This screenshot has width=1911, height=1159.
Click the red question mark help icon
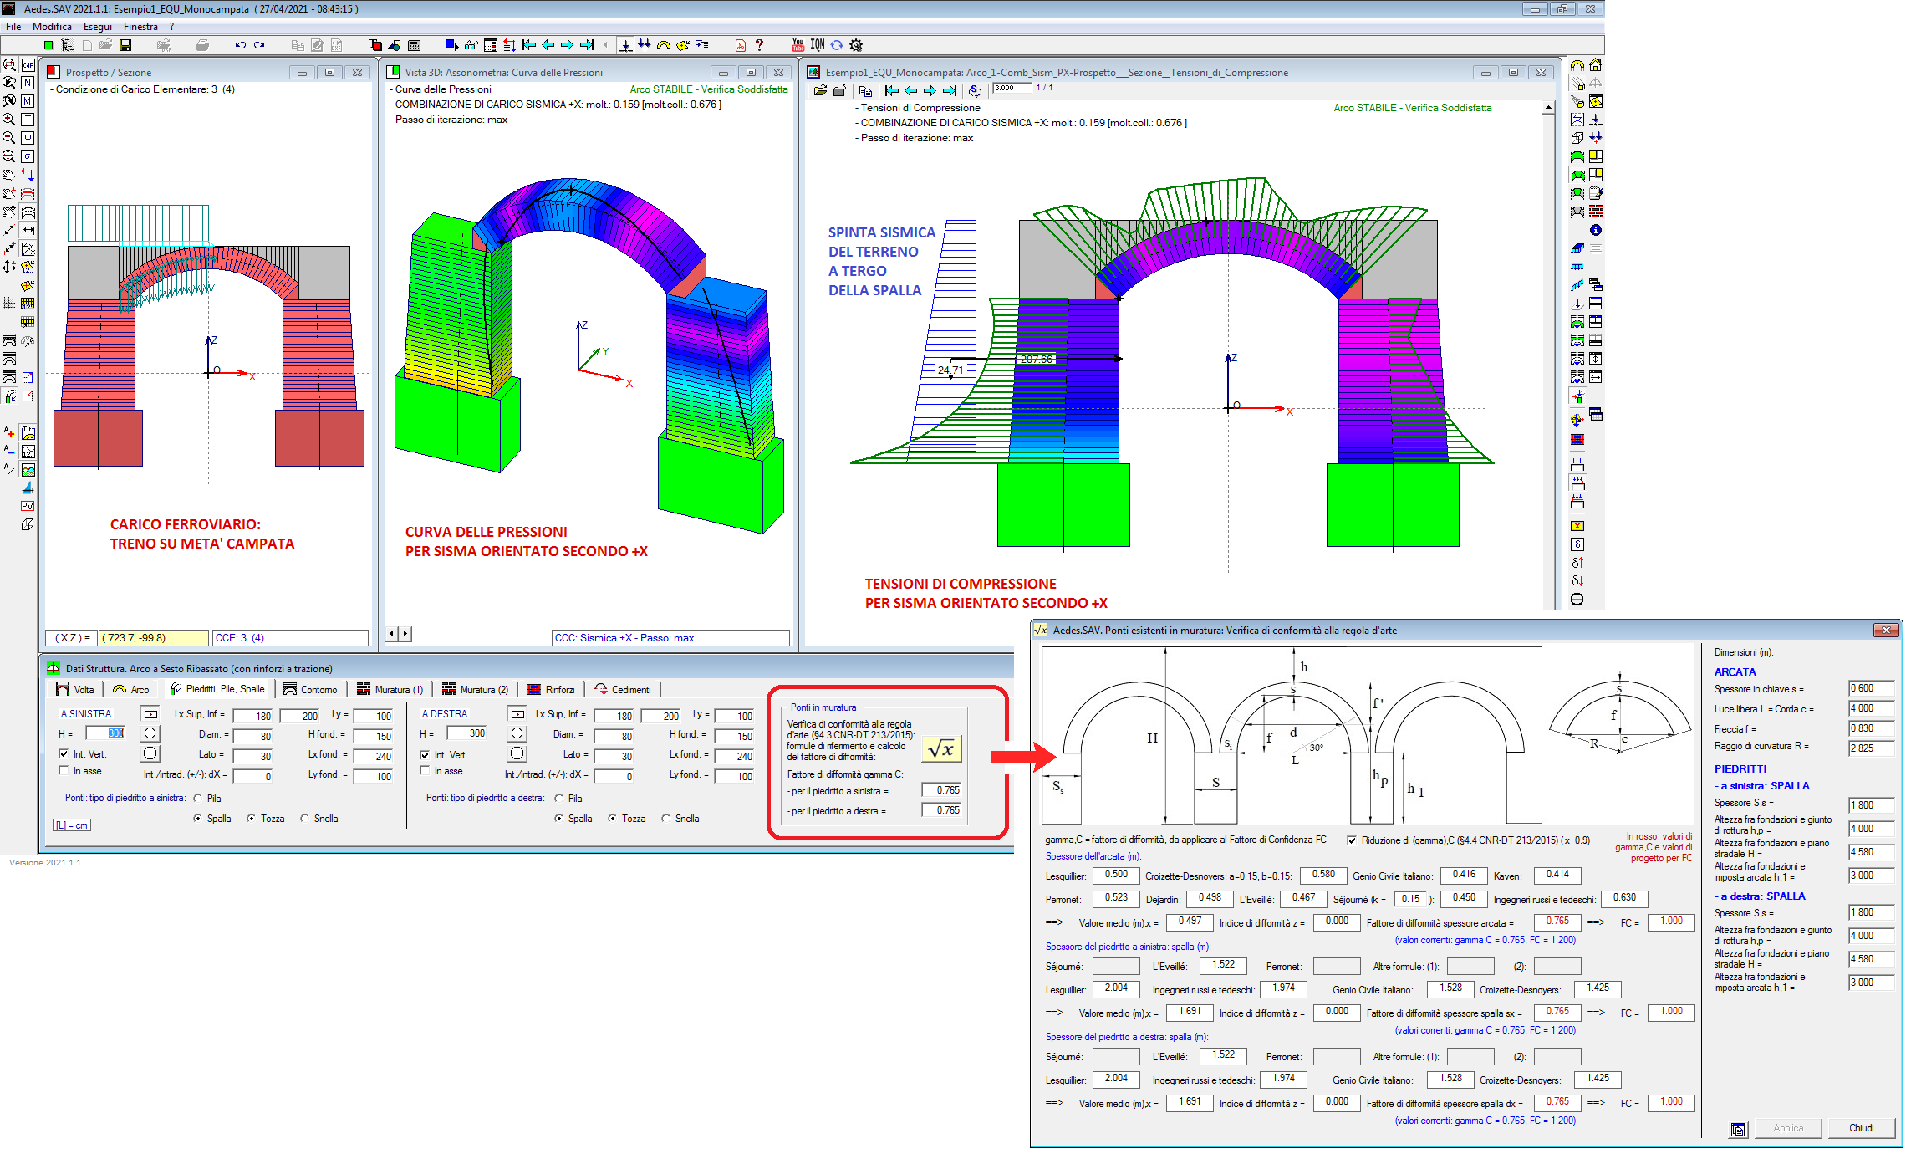point(759,45)
